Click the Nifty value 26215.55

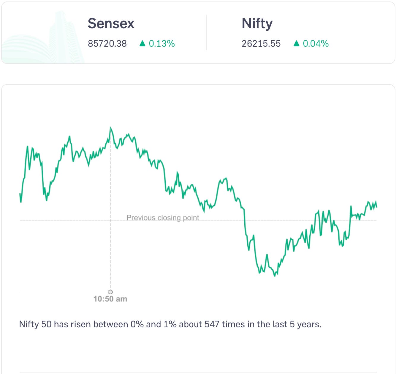coord(261,44)
